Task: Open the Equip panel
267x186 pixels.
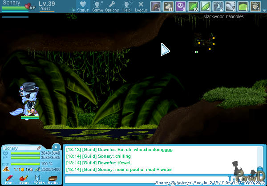Action: [38, 179]
